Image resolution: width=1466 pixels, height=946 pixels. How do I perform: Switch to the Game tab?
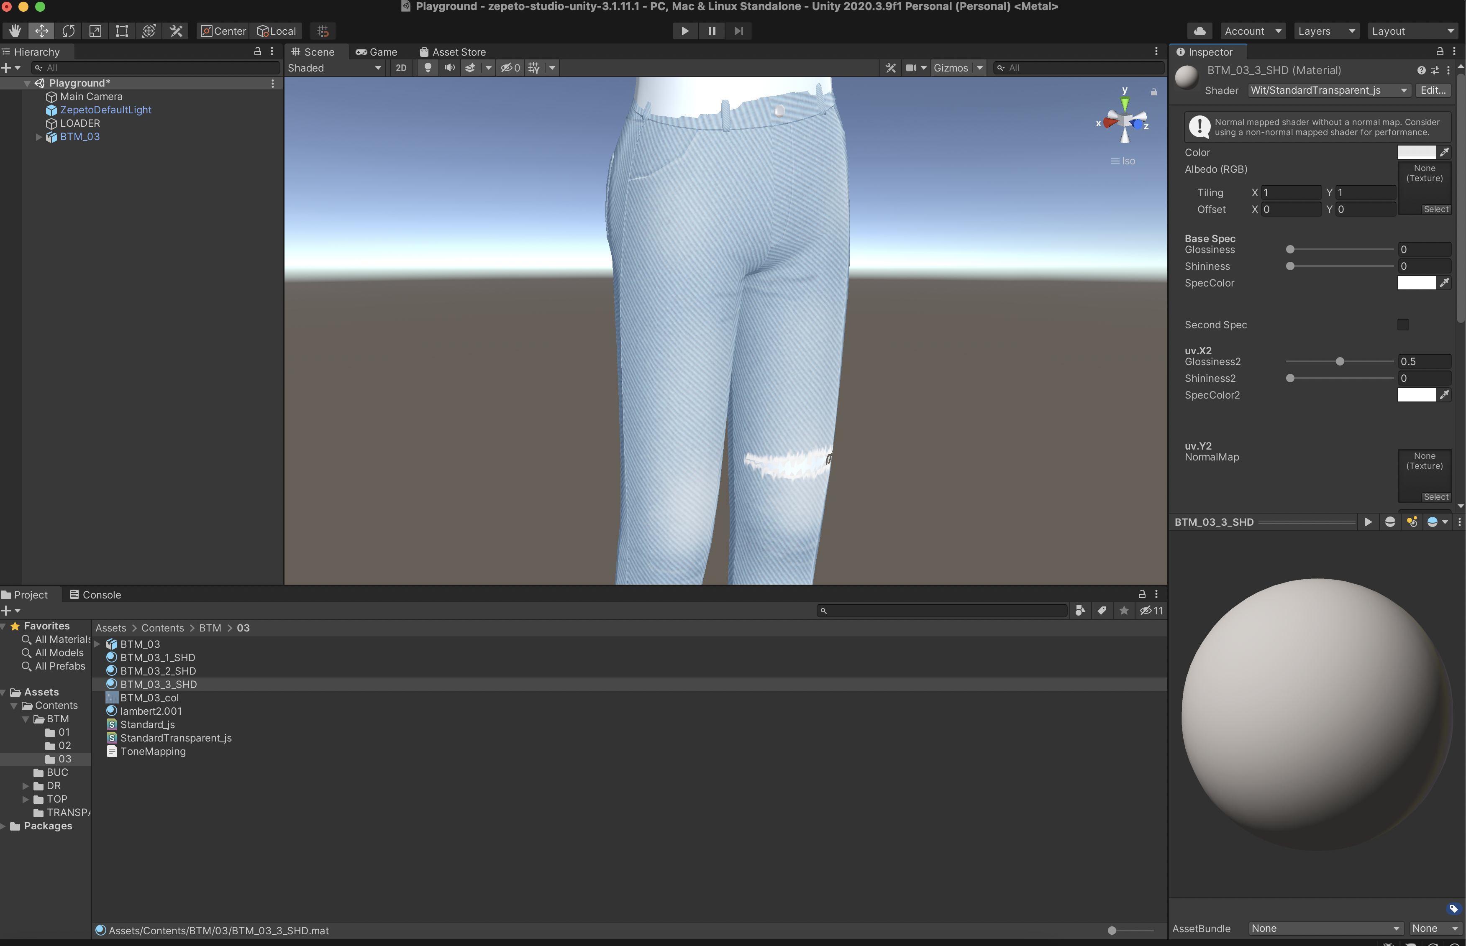377,51
